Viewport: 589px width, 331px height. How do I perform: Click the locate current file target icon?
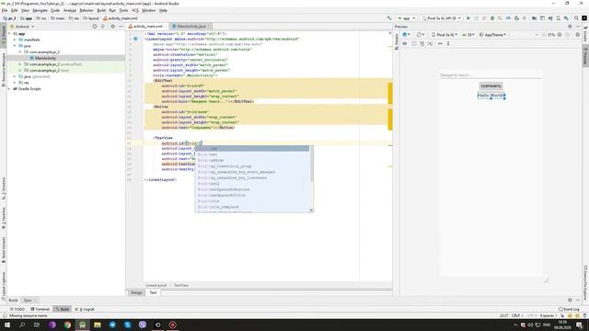click(95, 27)
